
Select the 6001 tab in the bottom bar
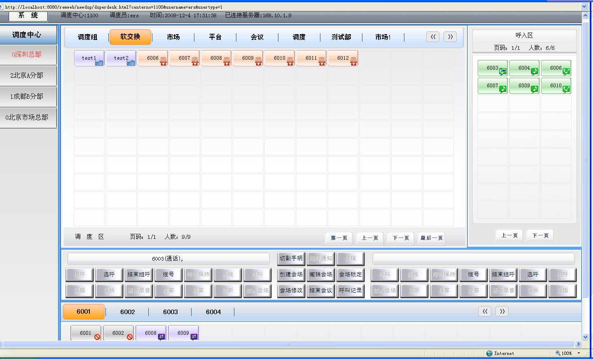click(84, 312)
